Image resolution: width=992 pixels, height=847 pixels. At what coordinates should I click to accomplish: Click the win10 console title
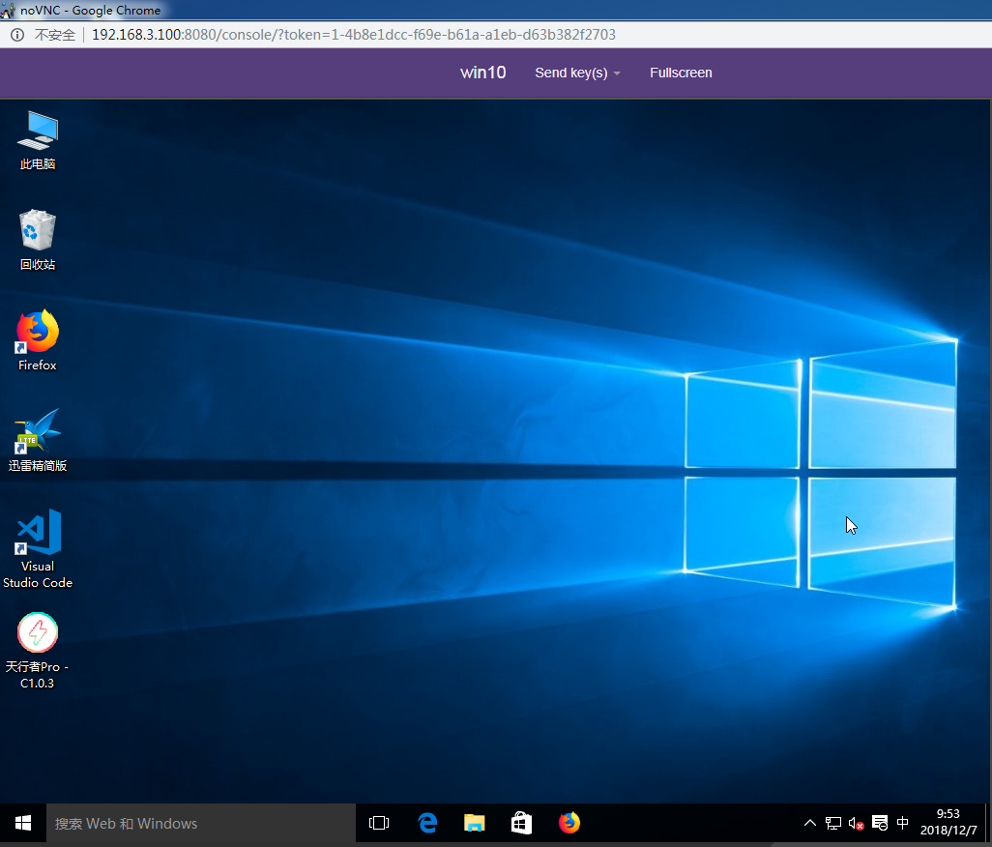point(482,73)
